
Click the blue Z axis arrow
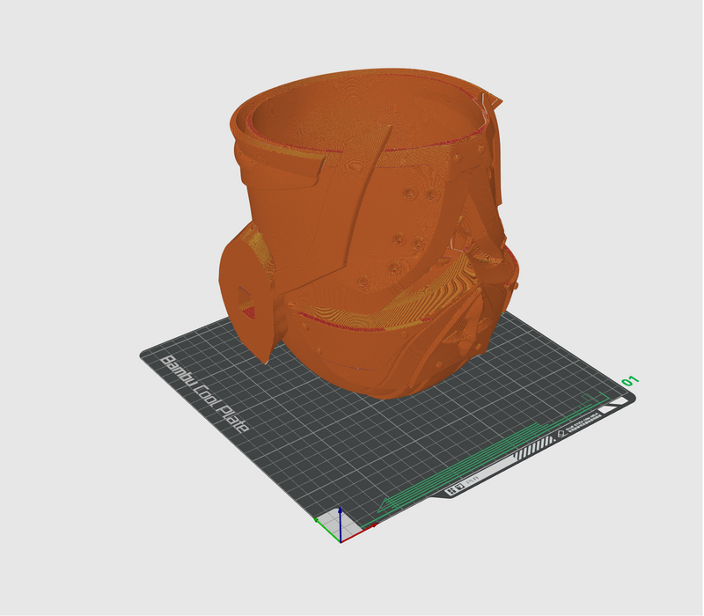tap(340, 516)
